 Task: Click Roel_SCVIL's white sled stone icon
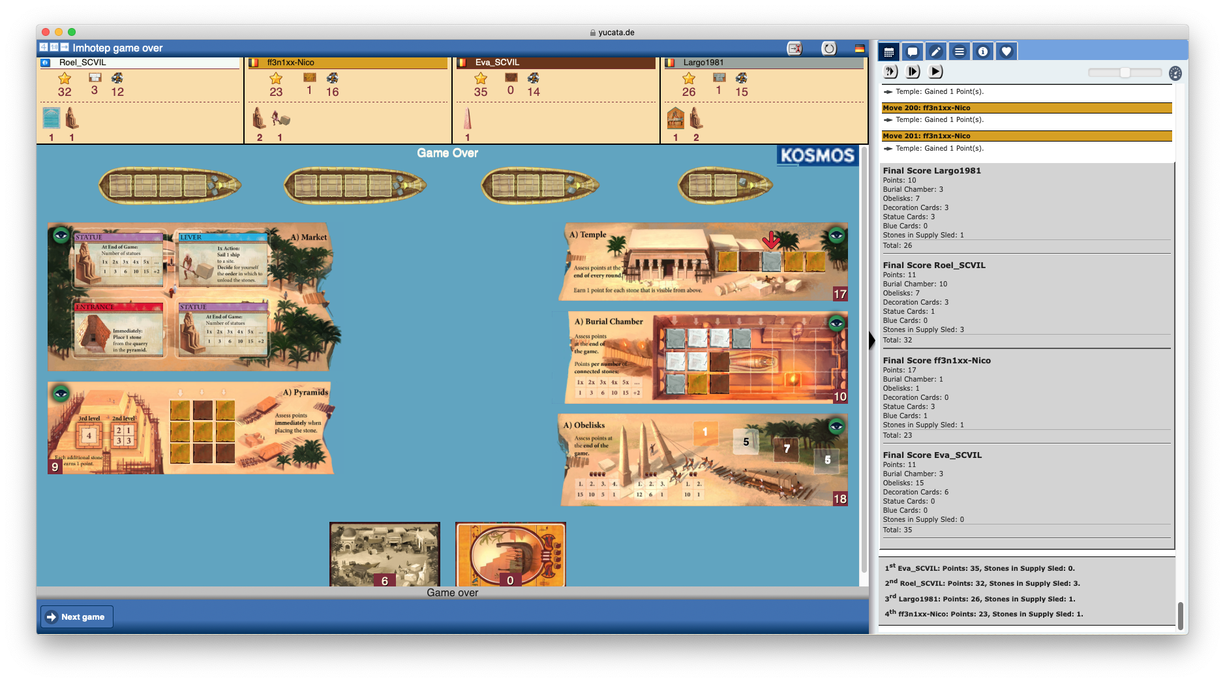[95, 78]
